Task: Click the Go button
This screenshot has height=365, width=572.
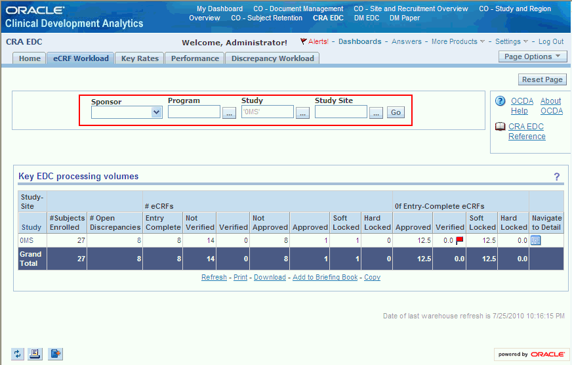Action: tap(396, 112)
